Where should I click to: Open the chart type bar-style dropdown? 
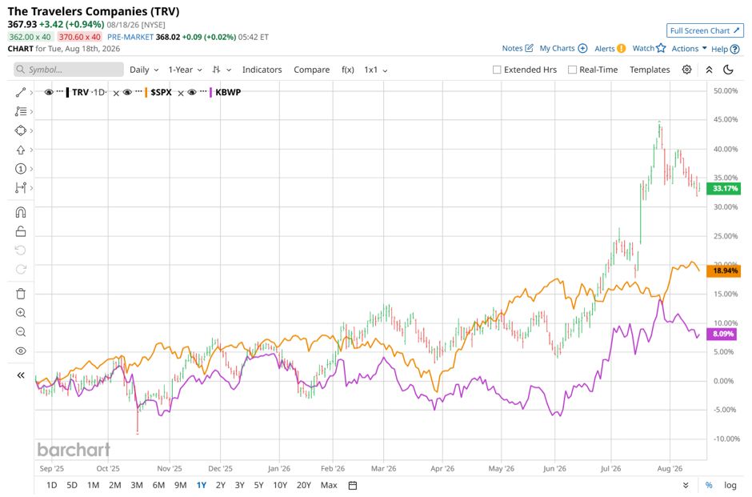coord(222,70)
